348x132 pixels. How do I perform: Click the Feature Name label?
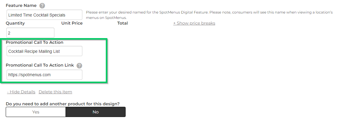pos(21,5)
